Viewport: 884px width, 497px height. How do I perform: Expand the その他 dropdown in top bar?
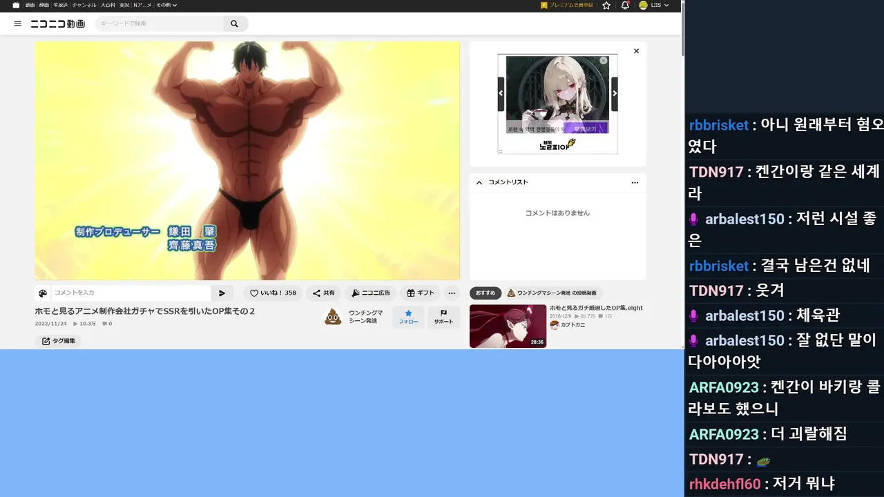pos(166,5)
